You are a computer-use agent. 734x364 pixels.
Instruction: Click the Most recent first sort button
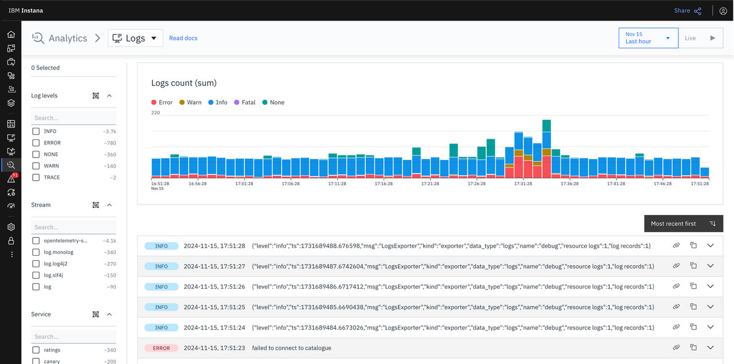684,224
